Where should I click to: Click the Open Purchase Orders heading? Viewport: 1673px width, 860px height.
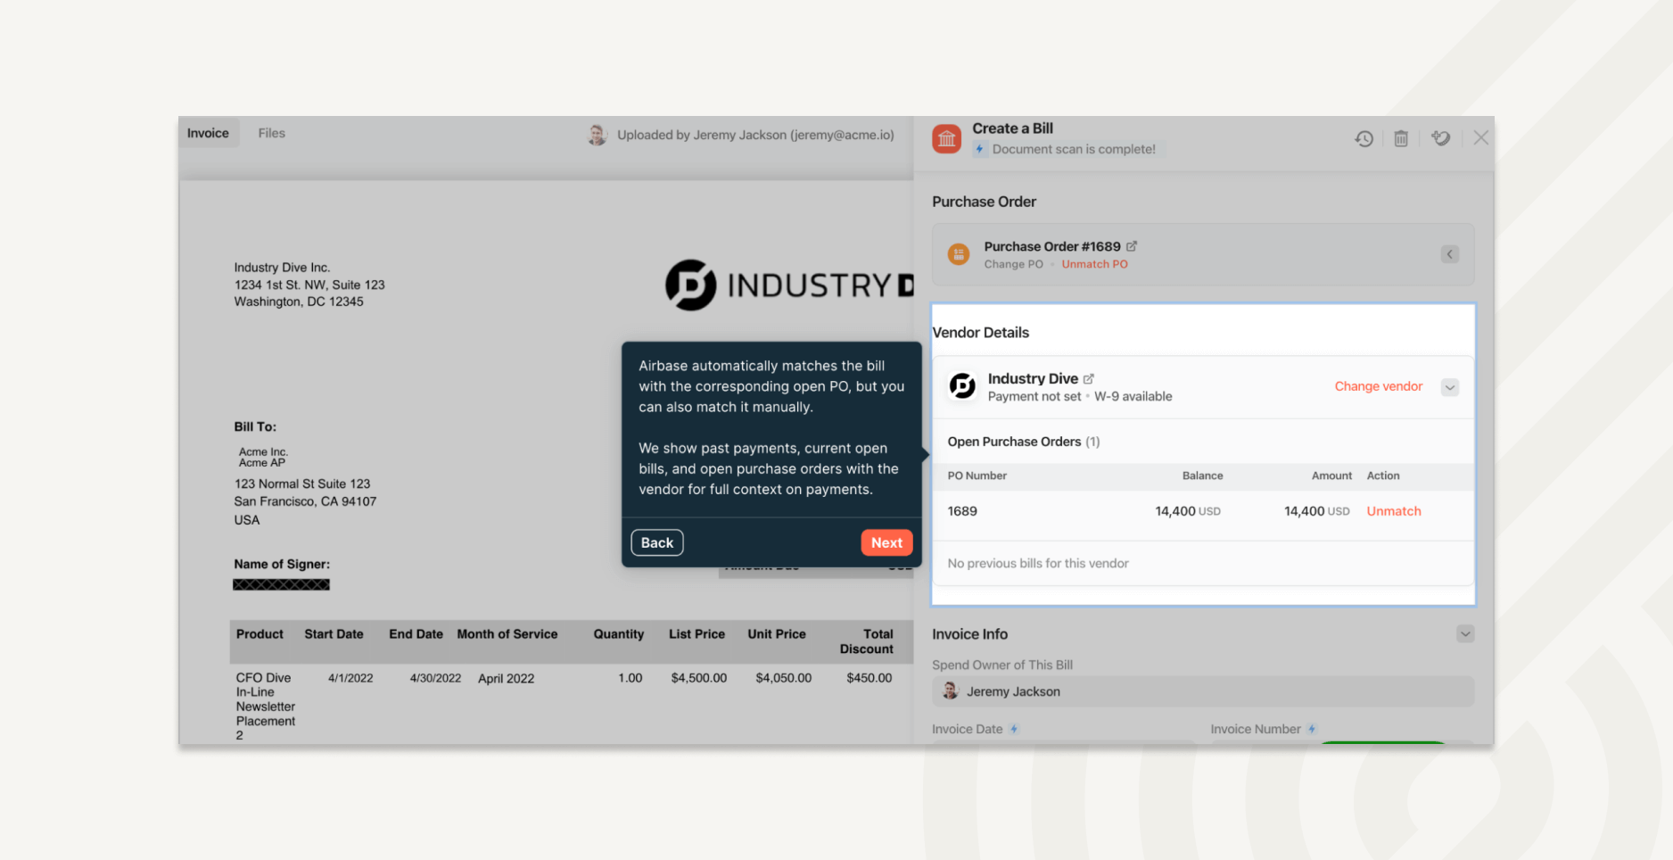tap(1024, 442)
